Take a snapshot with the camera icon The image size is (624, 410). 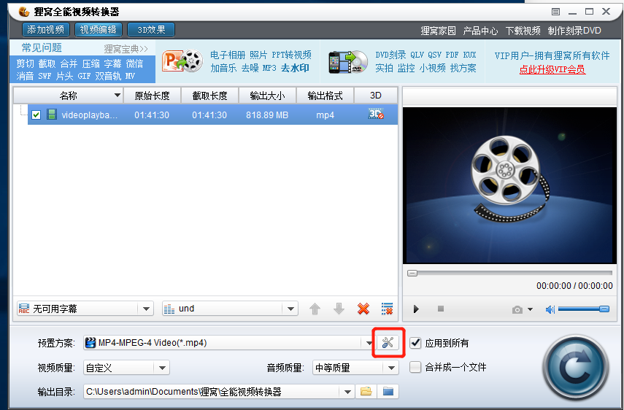(x=517, y=309)
